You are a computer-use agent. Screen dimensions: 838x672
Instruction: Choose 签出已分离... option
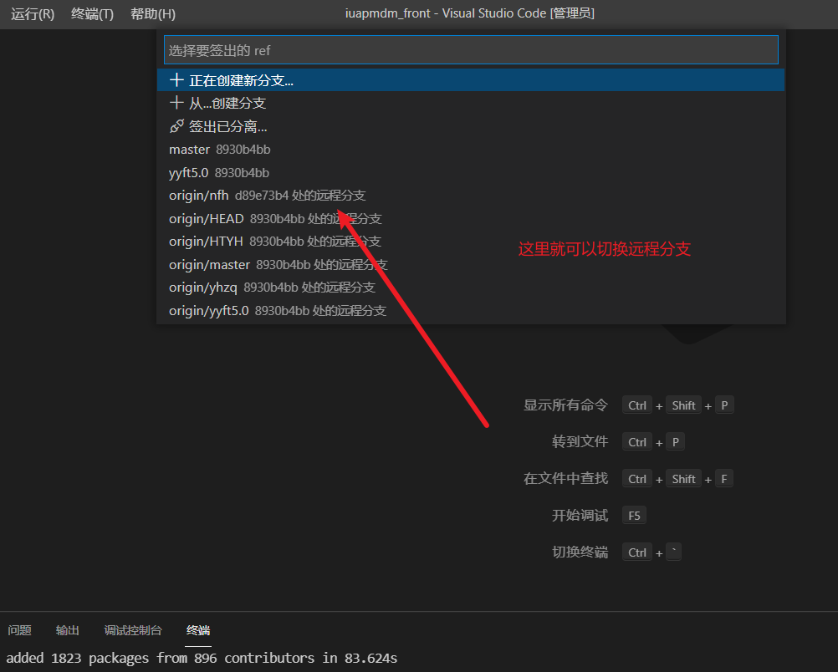tap(471, 126)
